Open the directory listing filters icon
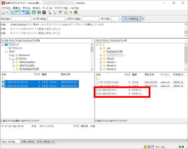188x149 pixels. point(61,13)
